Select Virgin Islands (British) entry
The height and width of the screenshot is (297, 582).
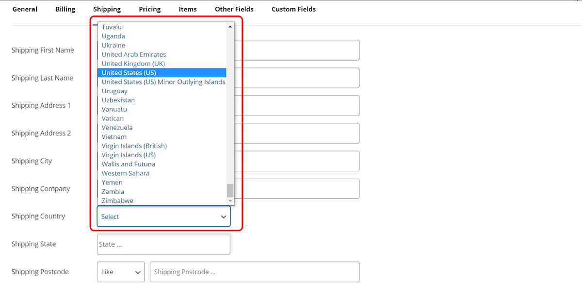click(x=134, y=146)
